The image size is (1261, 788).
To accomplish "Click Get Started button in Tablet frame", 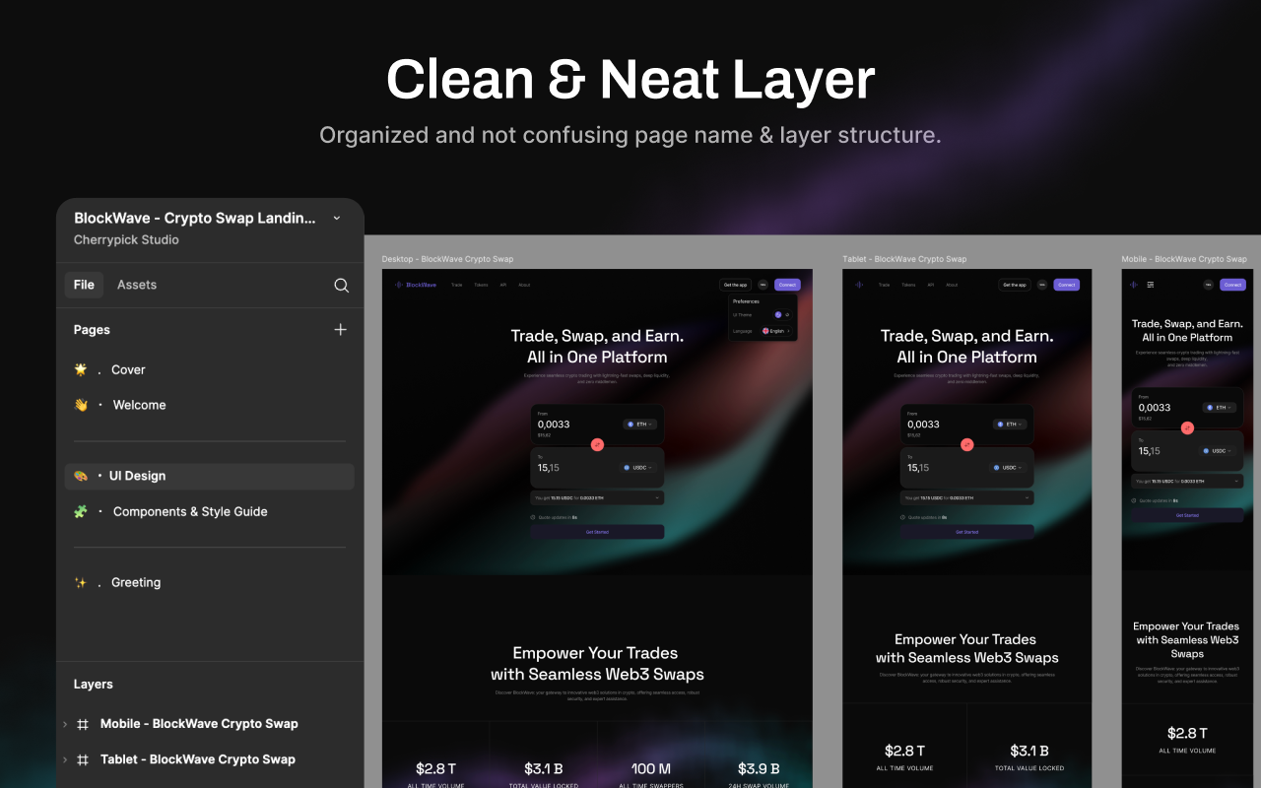I will [x=967, y=532].
